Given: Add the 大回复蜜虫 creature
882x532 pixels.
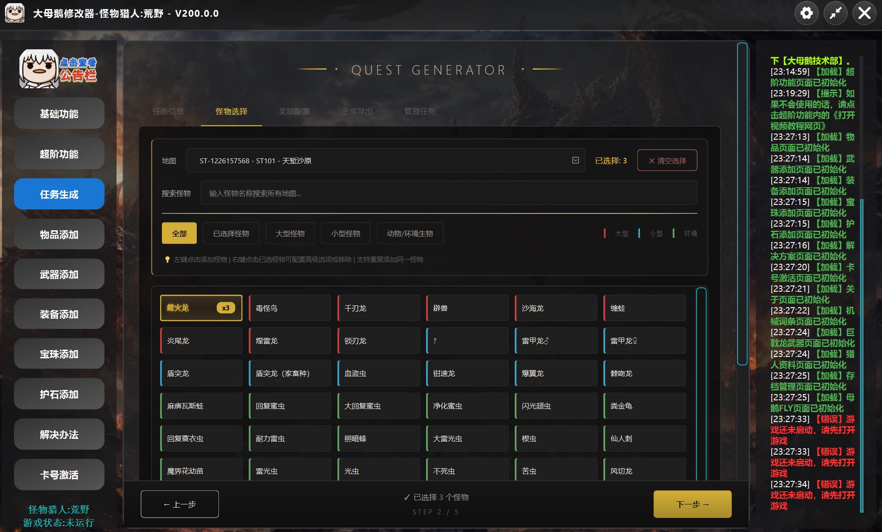Looking at the screenshot, I should pyautogui.click(x=379, y=406).
